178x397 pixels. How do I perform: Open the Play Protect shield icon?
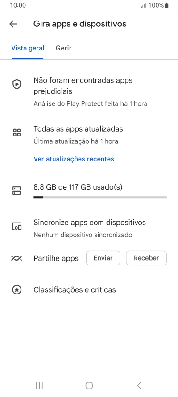pos(17,84)
